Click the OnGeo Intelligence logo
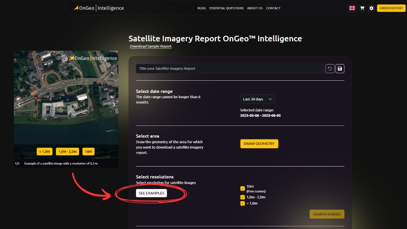407x229 pixels. (99, 8)
